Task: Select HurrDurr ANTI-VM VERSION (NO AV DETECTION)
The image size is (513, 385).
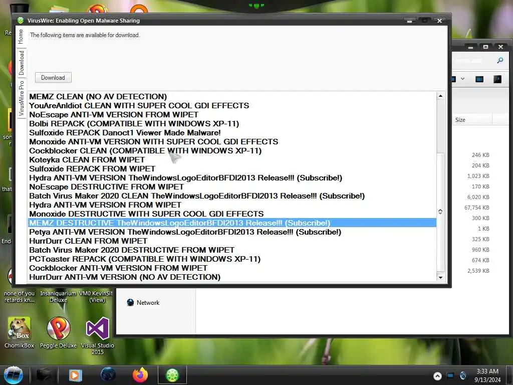Action: point(232,277)
